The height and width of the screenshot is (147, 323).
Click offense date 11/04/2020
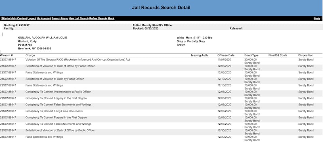pyautogui.click(x=224, y=60)
